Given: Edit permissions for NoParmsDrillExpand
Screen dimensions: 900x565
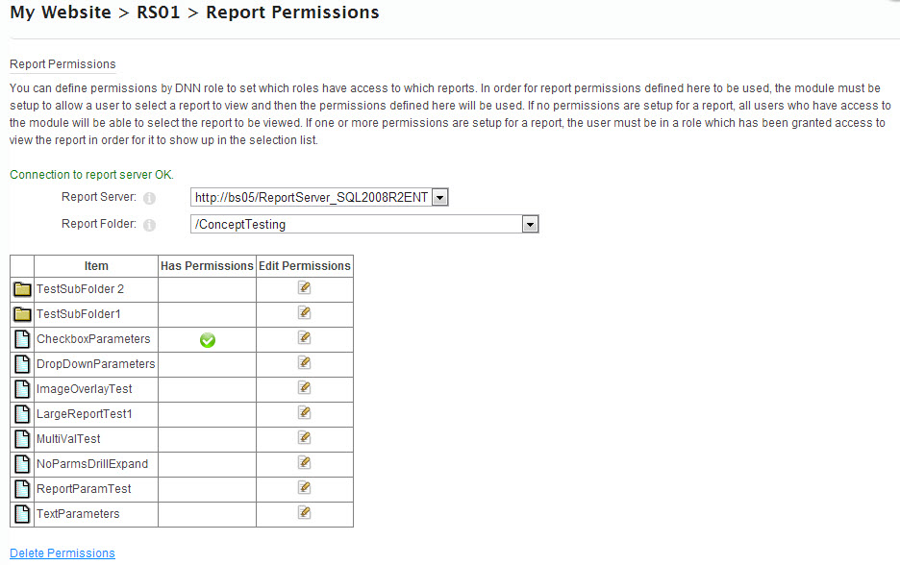Looking at the screenshot, I should (304, 463).
